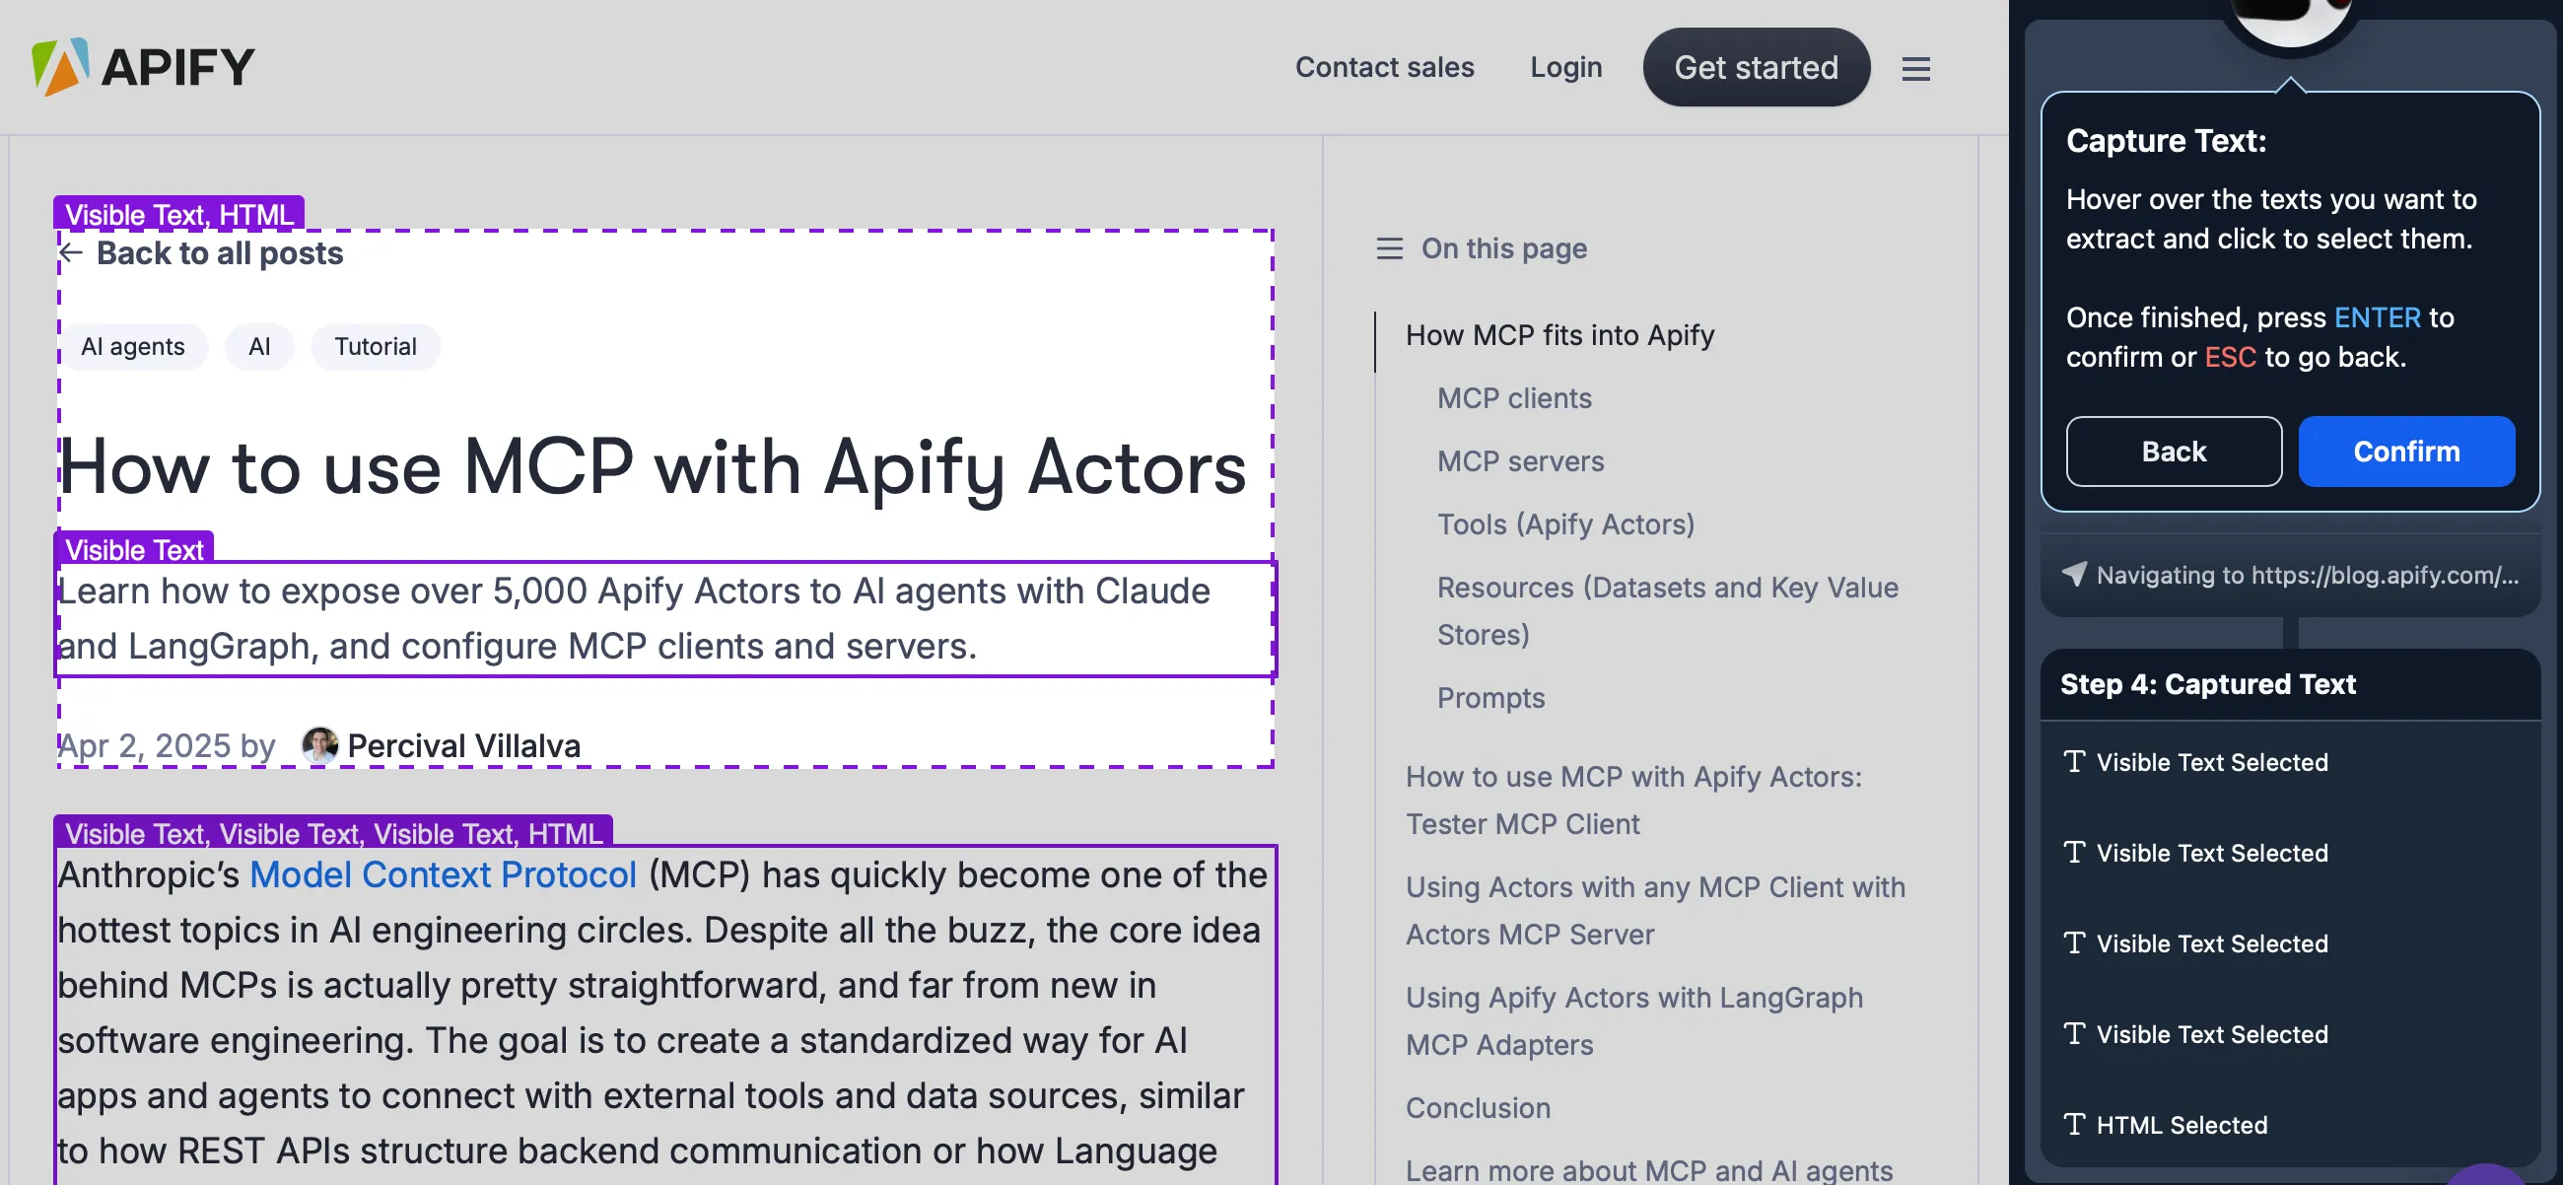Click the Back button in Capture Text panel

click(2173, 451)
